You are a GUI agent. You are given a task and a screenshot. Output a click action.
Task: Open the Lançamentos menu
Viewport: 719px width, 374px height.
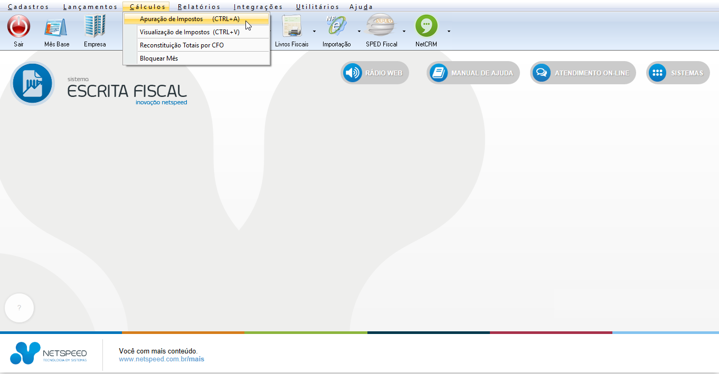90,7
